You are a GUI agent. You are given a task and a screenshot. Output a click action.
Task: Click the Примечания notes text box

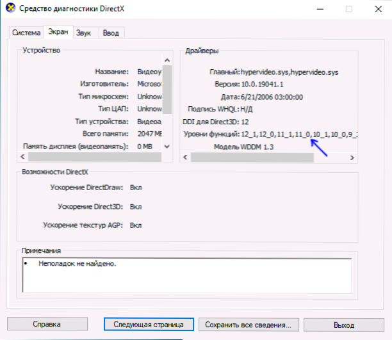point(187,275)
